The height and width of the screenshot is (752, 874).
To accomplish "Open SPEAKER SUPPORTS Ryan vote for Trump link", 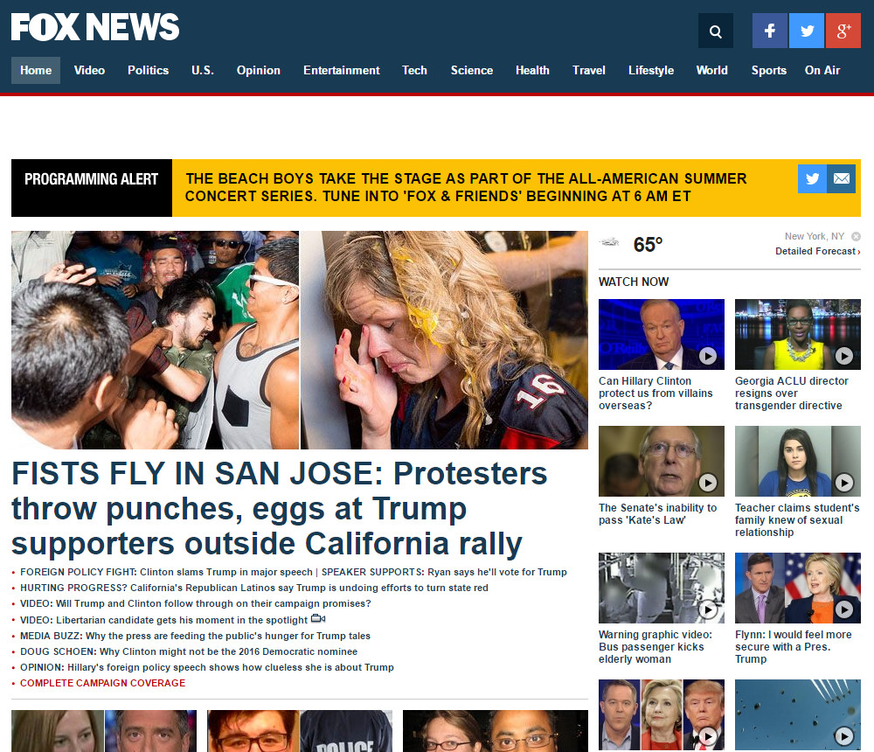I will [444, 572].
